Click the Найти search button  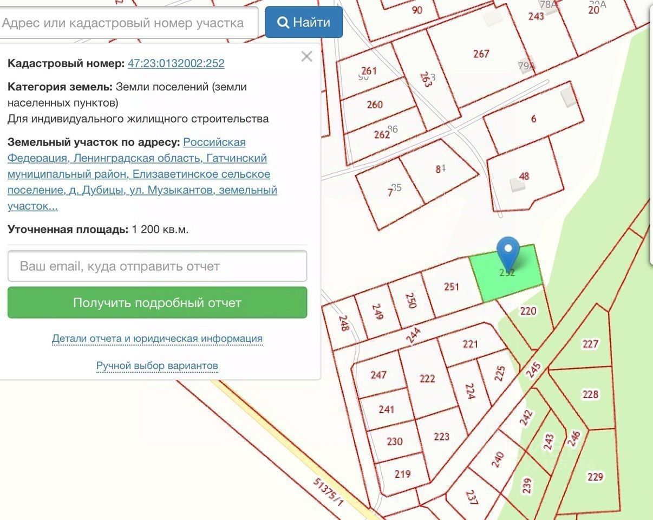click(304, 22)
